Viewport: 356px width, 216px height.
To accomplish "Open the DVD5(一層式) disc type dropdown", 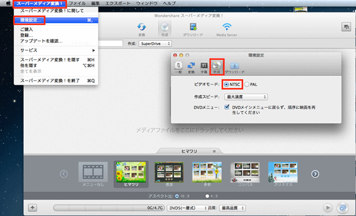I will point(187,208).
